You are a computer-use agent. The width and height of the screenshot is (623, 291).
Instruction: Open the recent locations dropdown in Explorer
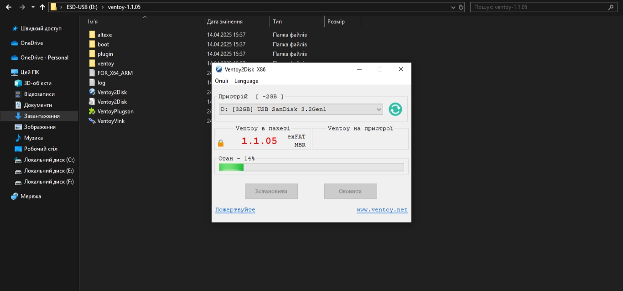tap(33, 7)
